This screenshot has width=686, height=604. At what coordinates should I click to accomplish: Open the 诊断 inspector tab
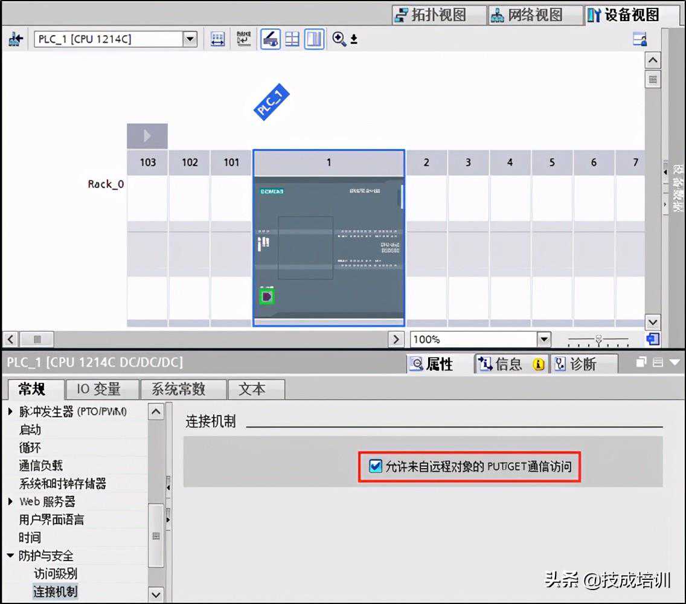coord(582,364)
